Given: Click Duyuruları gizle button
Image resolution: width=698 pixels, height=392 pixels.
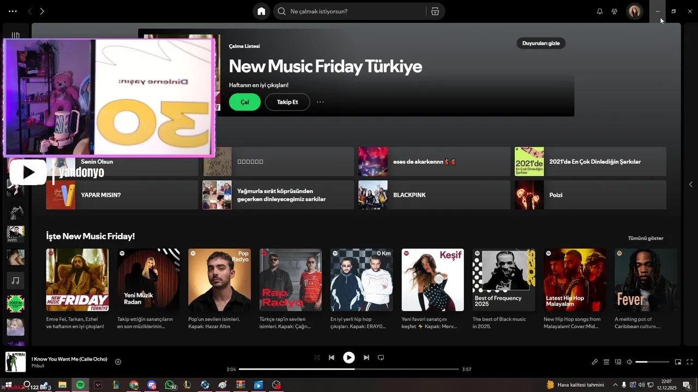Looking at the screenshot, I should pos(541,43).
